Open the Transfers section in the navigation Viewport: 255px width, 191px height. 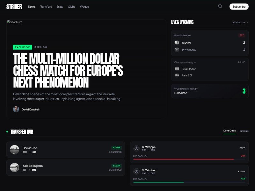(46, 6)
